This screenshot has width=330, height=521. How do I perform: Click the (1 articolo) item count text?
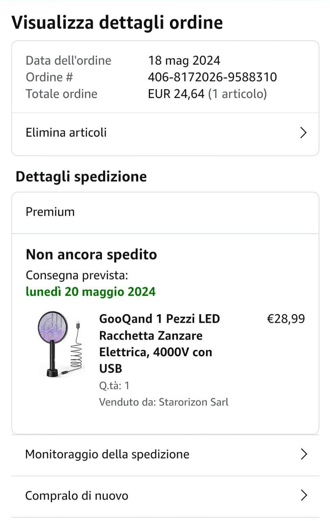pyautogui.click(x=237, y=94)
